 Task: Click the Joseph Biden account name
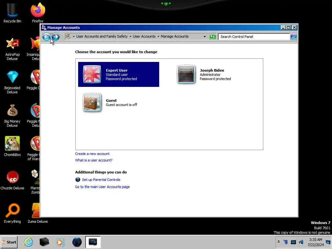coord(212,70)
